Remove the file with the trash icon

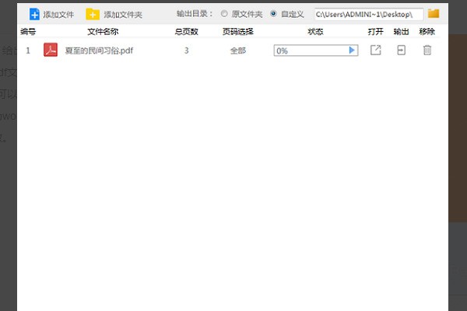427,51
